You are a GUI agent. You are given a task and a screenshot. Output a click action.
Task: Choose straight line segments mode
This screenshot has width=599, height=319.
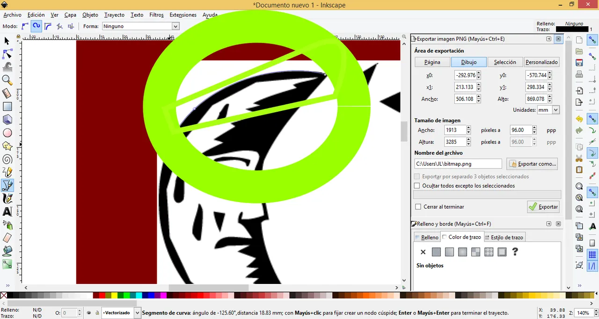click(x=59, y=26)
